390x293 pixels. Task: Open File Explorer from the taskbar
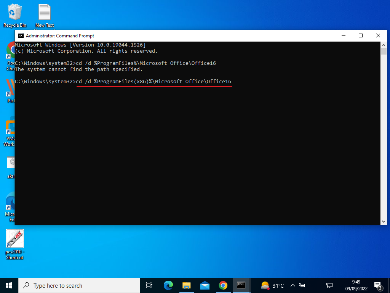pyautogui.click(x=186, y=285)
